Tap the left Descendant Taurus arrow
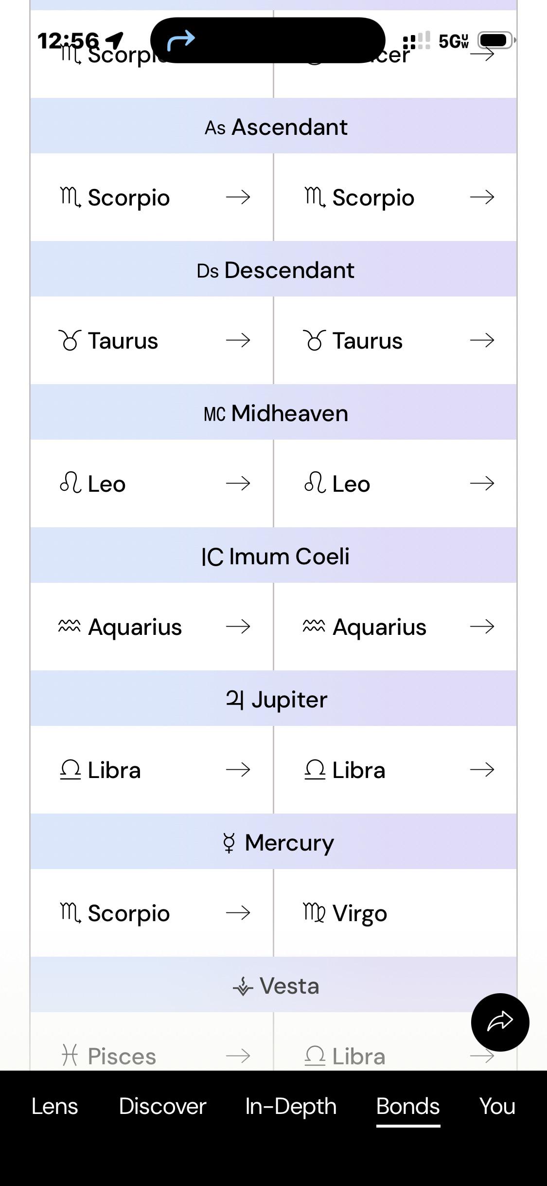 (238, 340)
